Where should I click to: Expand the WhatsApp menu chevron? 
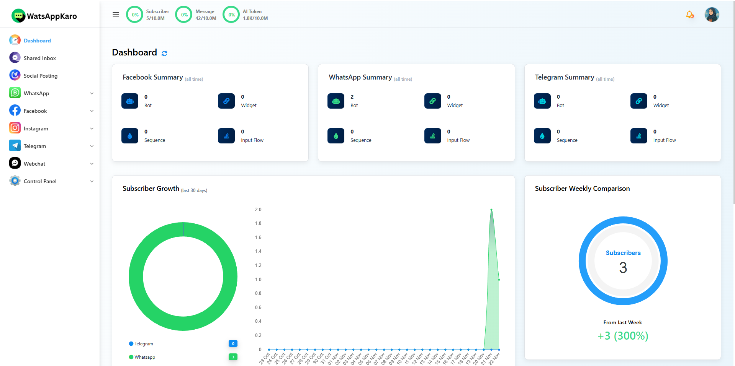point(92,93)
